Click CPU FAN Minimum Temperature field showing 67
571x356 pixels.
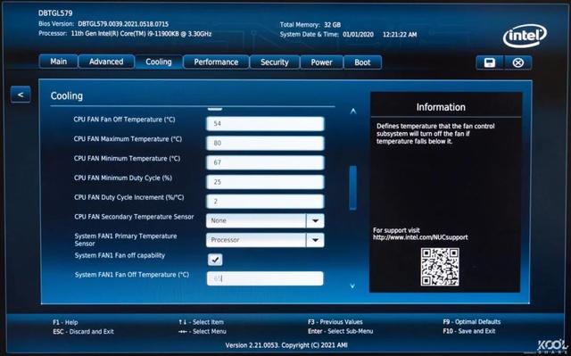(265, 162)
